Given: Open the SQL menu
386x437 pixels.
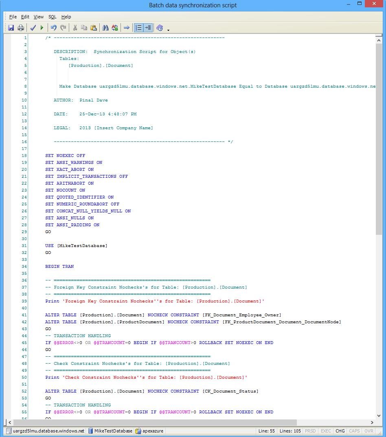Looking at the screenshot, I should tap(52, 17).
